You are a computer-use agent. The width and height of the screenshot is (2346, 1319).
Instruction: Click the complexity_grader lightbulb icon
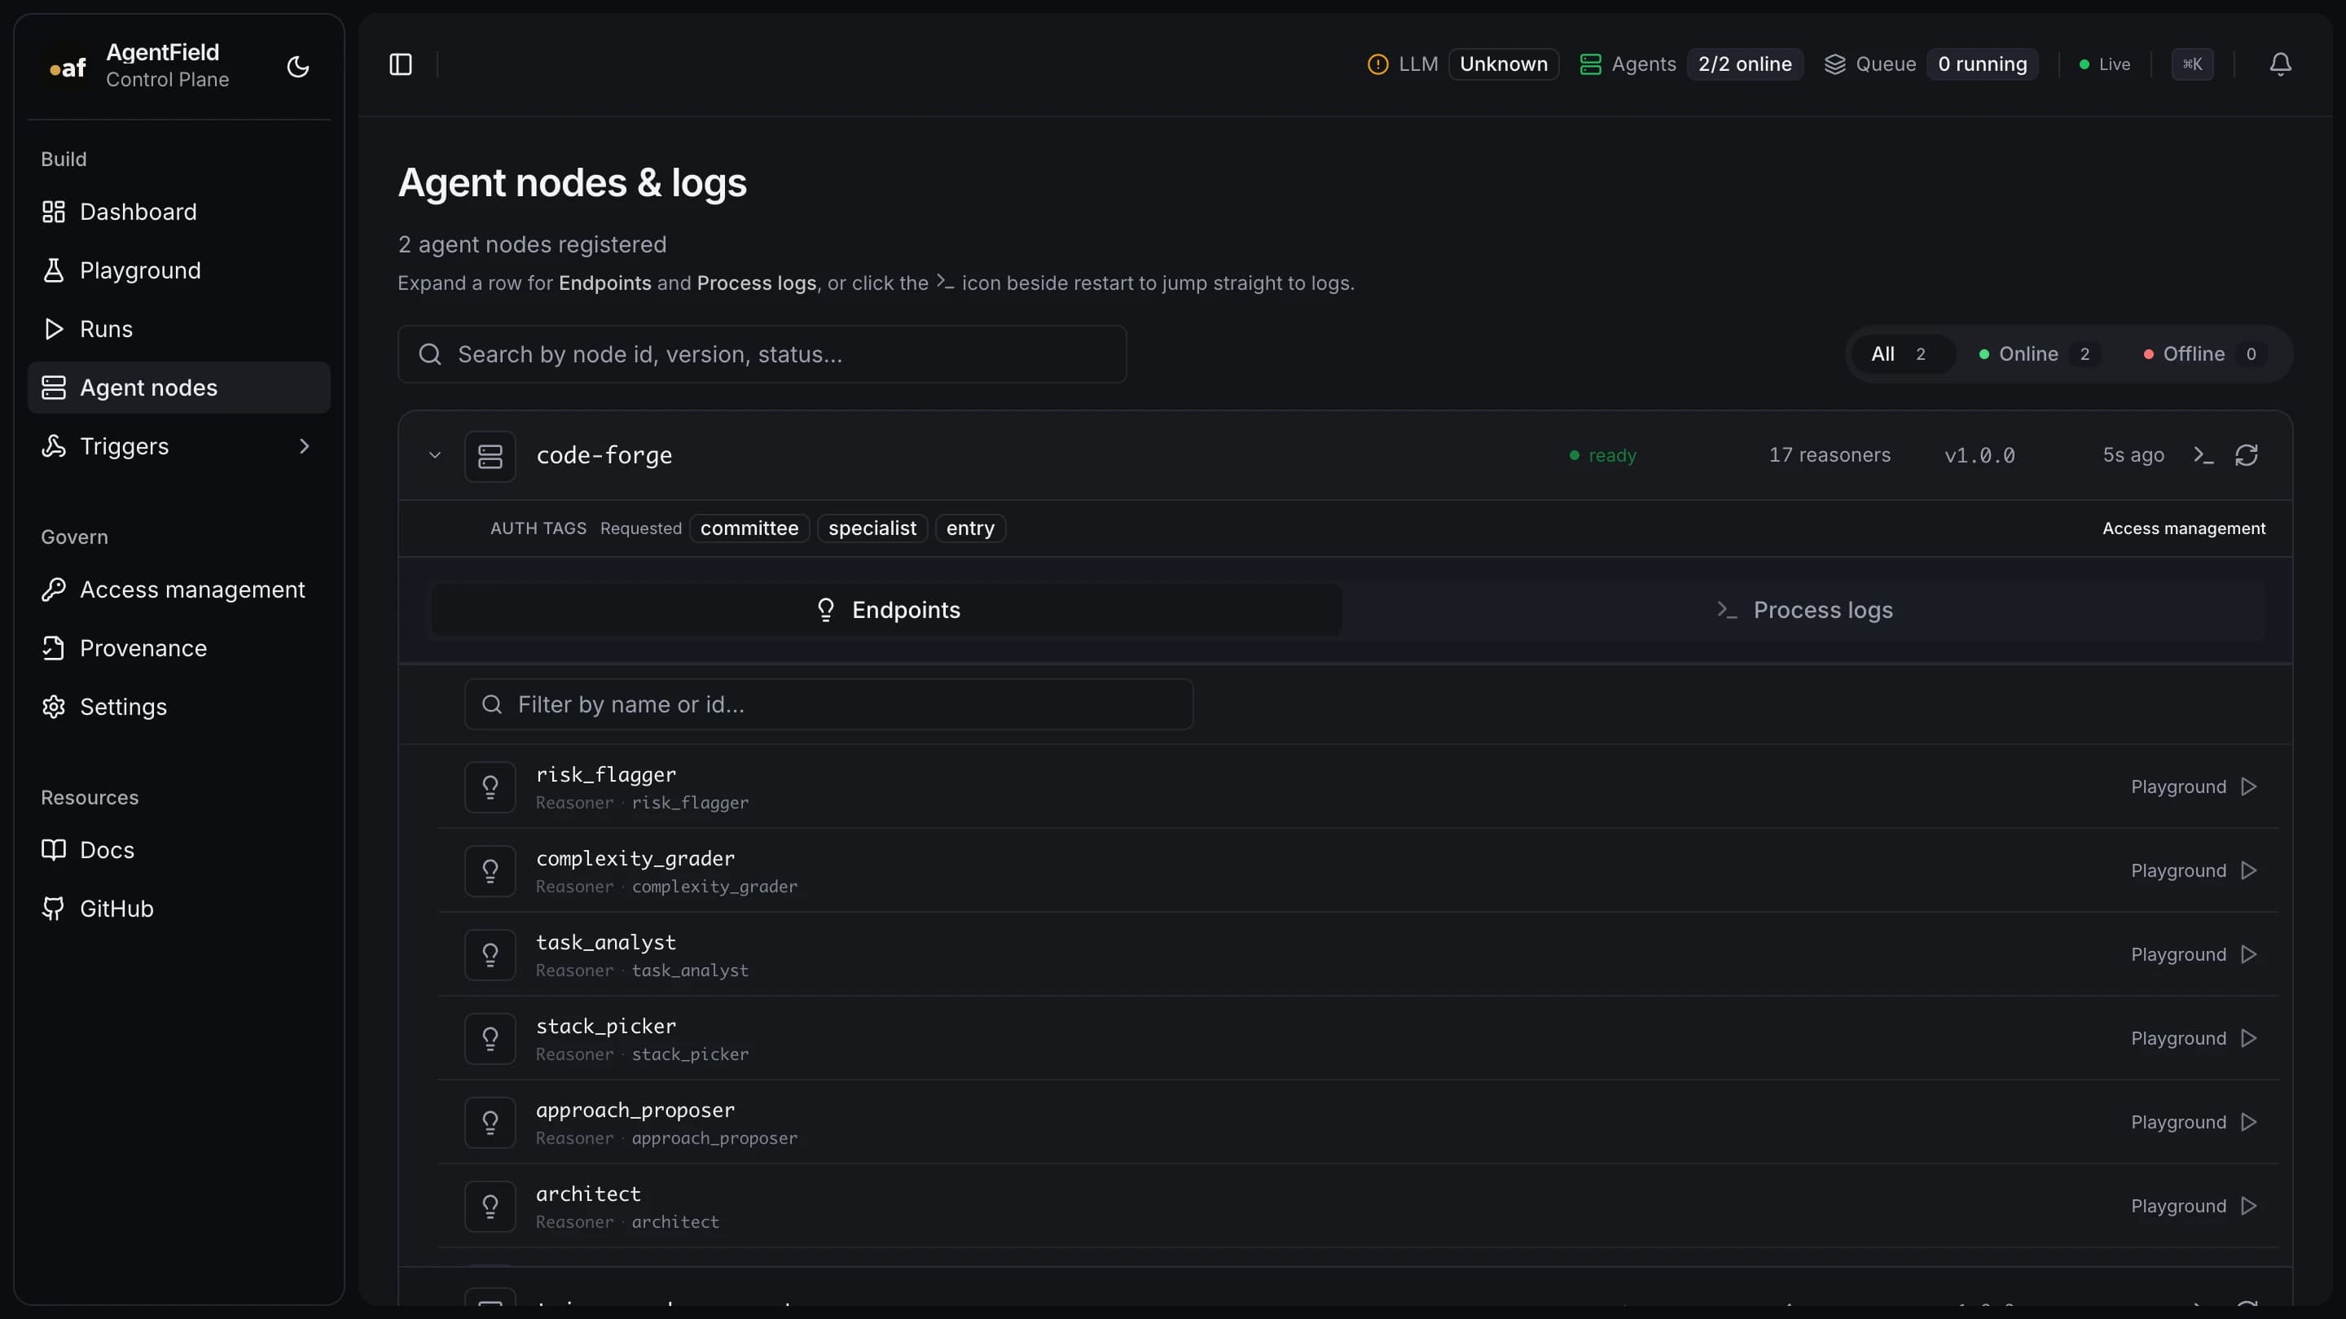pos(490,871)
